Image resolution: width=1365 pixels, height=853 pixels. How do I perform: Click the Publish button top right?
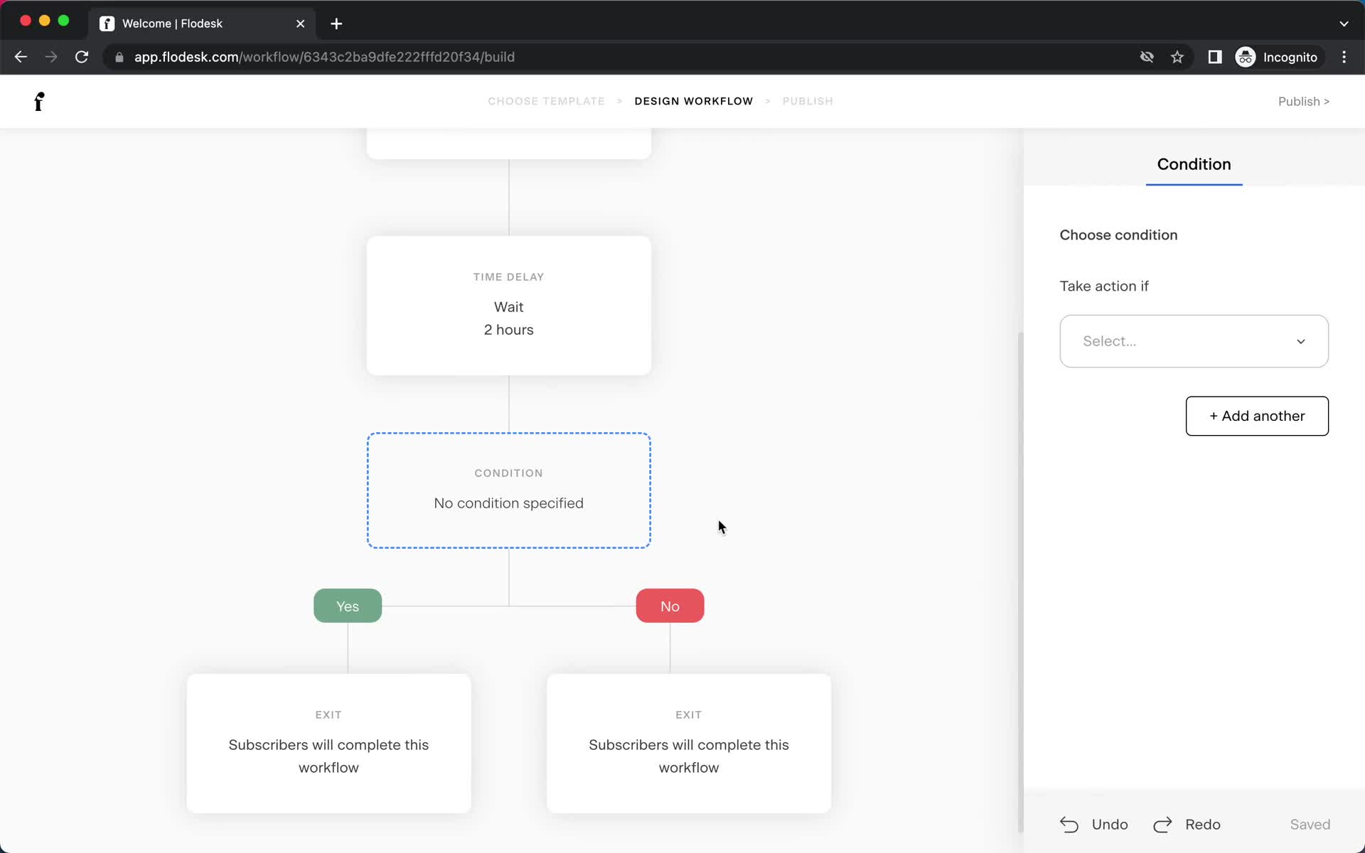pyautogui.click(x=1303, y=100)
